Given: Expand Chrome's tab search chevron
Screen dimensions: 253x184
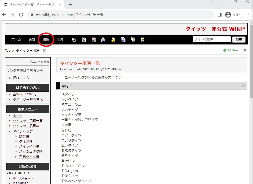Looking at the screenshot, I should point(211,2).
